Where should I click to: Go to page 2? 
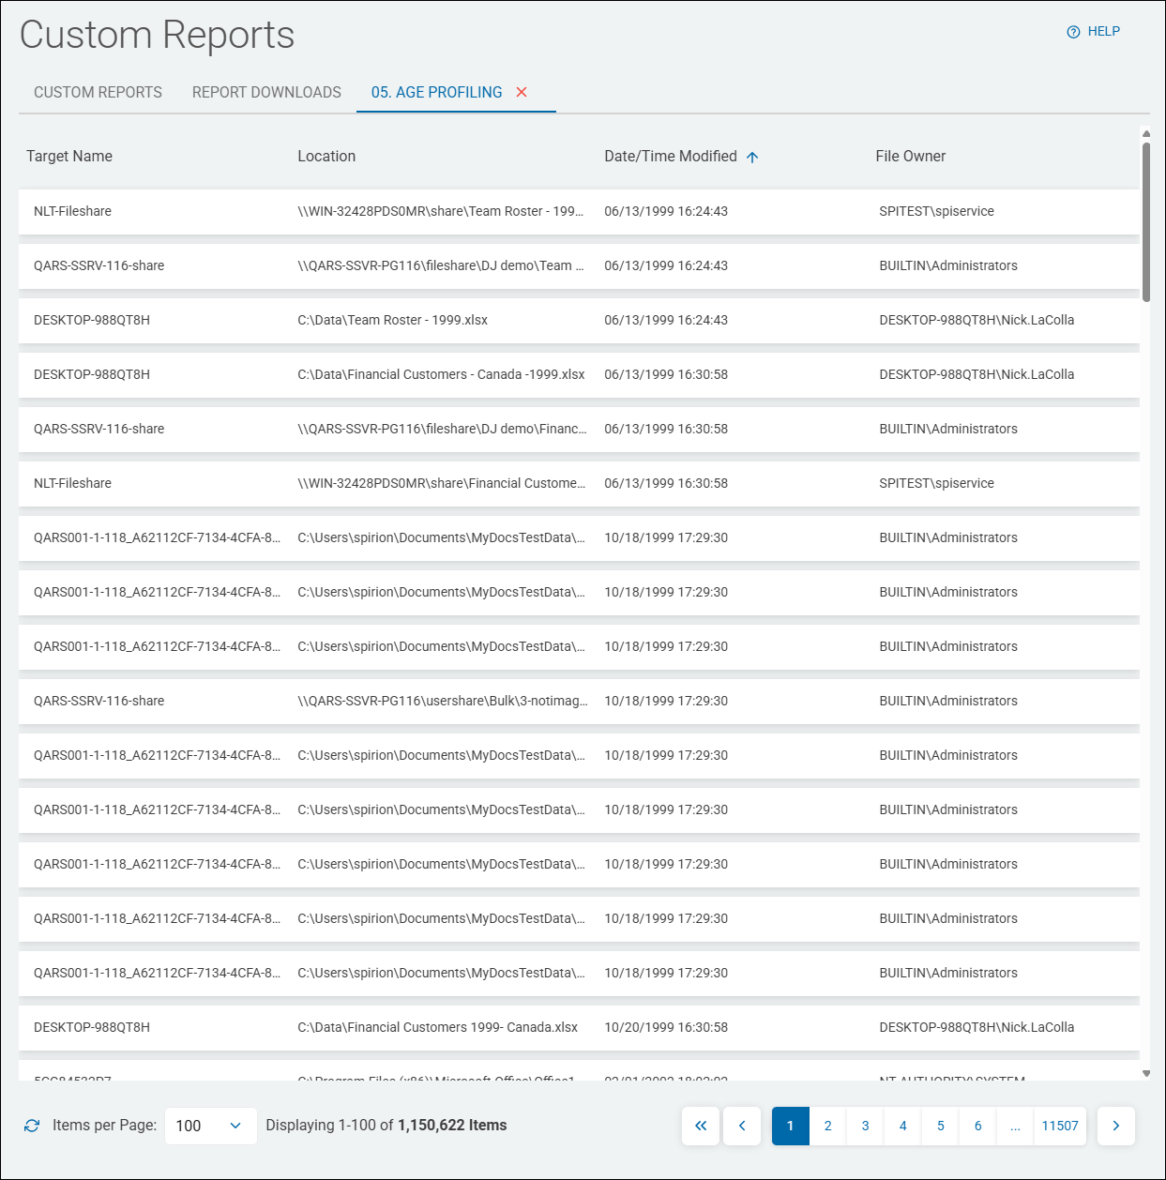point(827,1126)
